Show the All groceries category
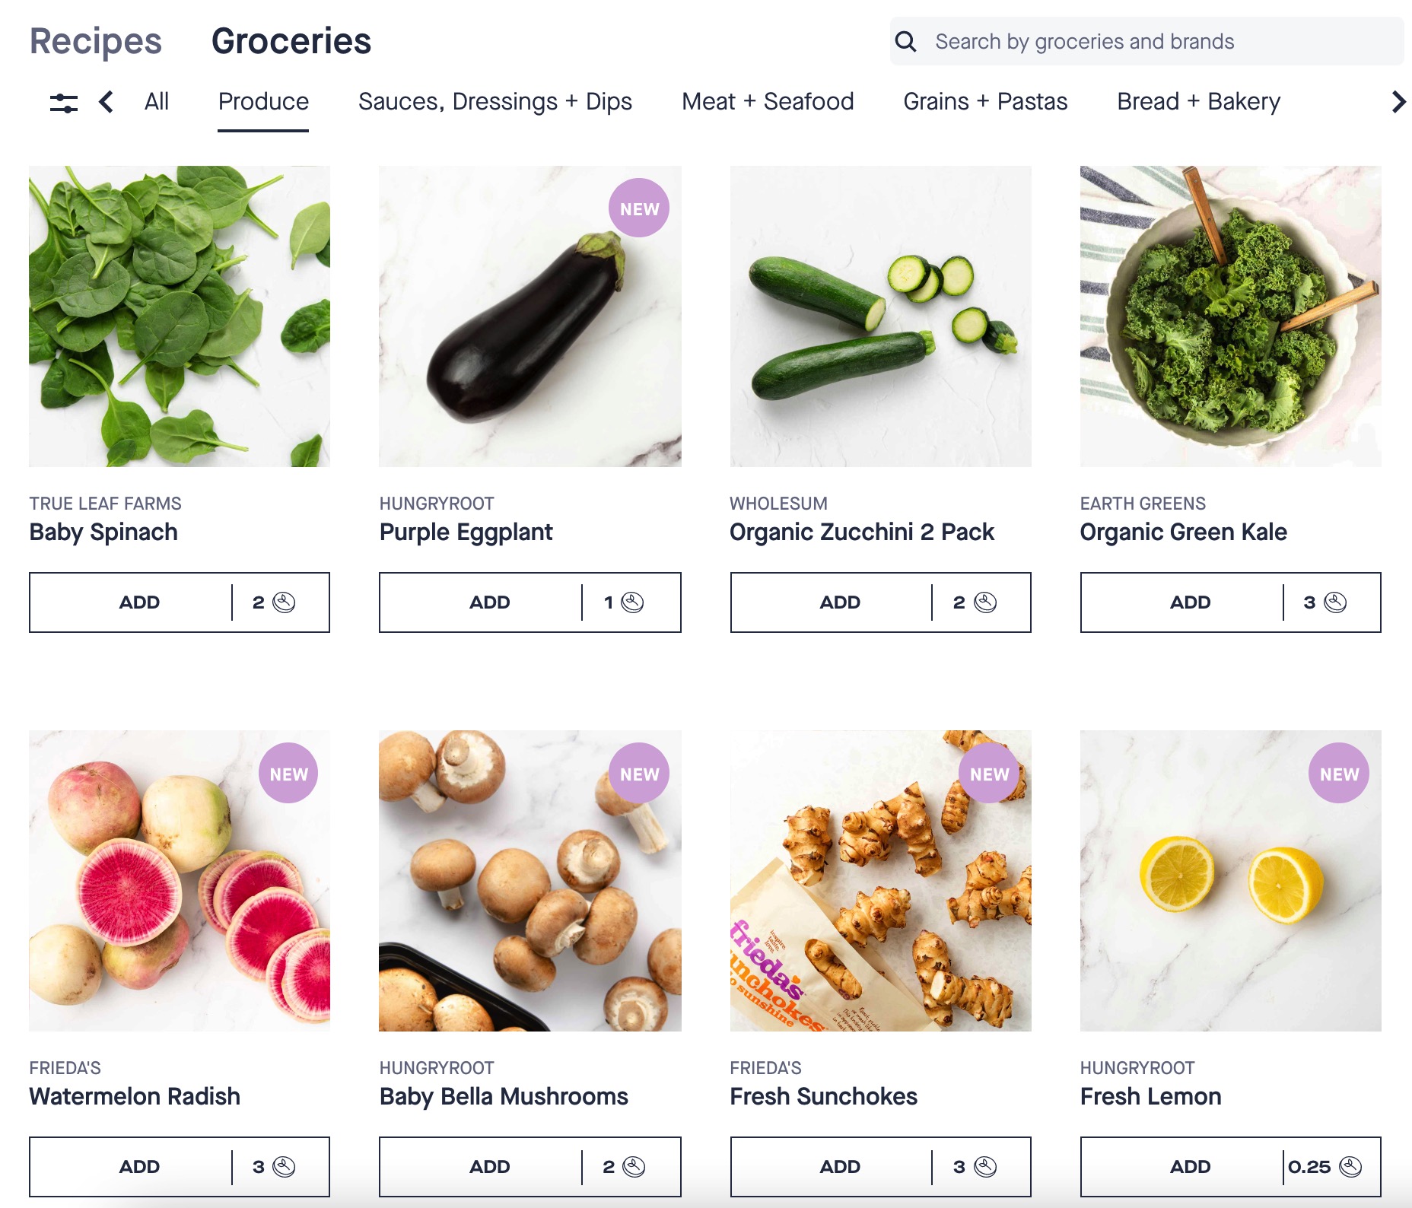Viewport: 1412px width, 1208px height. point(157,101)
